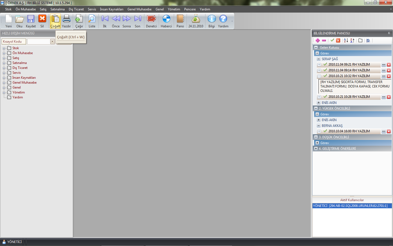The width and height of the screenshot is (393, 246).
Task: Open the Pano board icon
Action: (x=180, y=21)
